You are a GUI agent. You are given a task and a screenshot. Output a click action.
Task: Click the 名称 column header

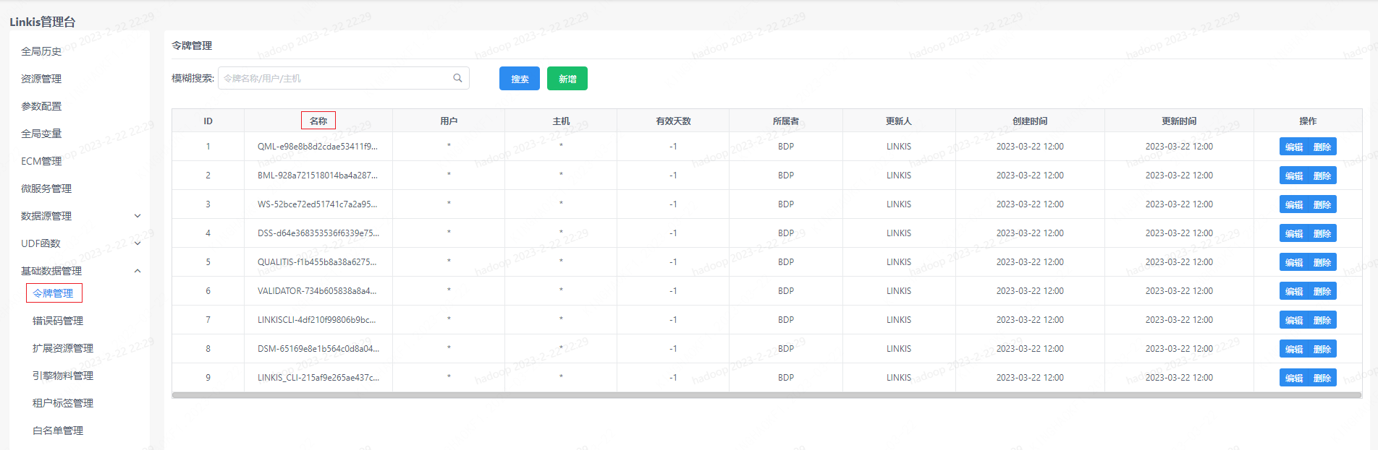point(318,121)
